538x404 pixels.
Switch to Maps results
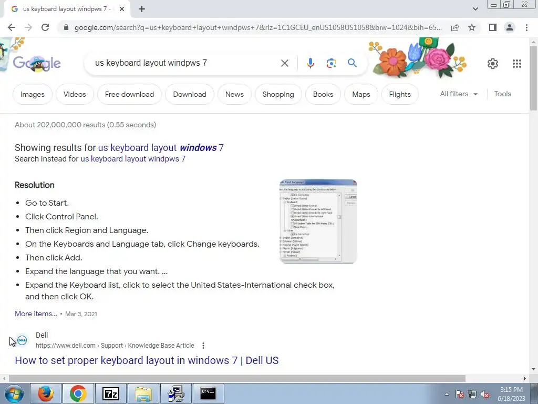(x=361, y=94)
